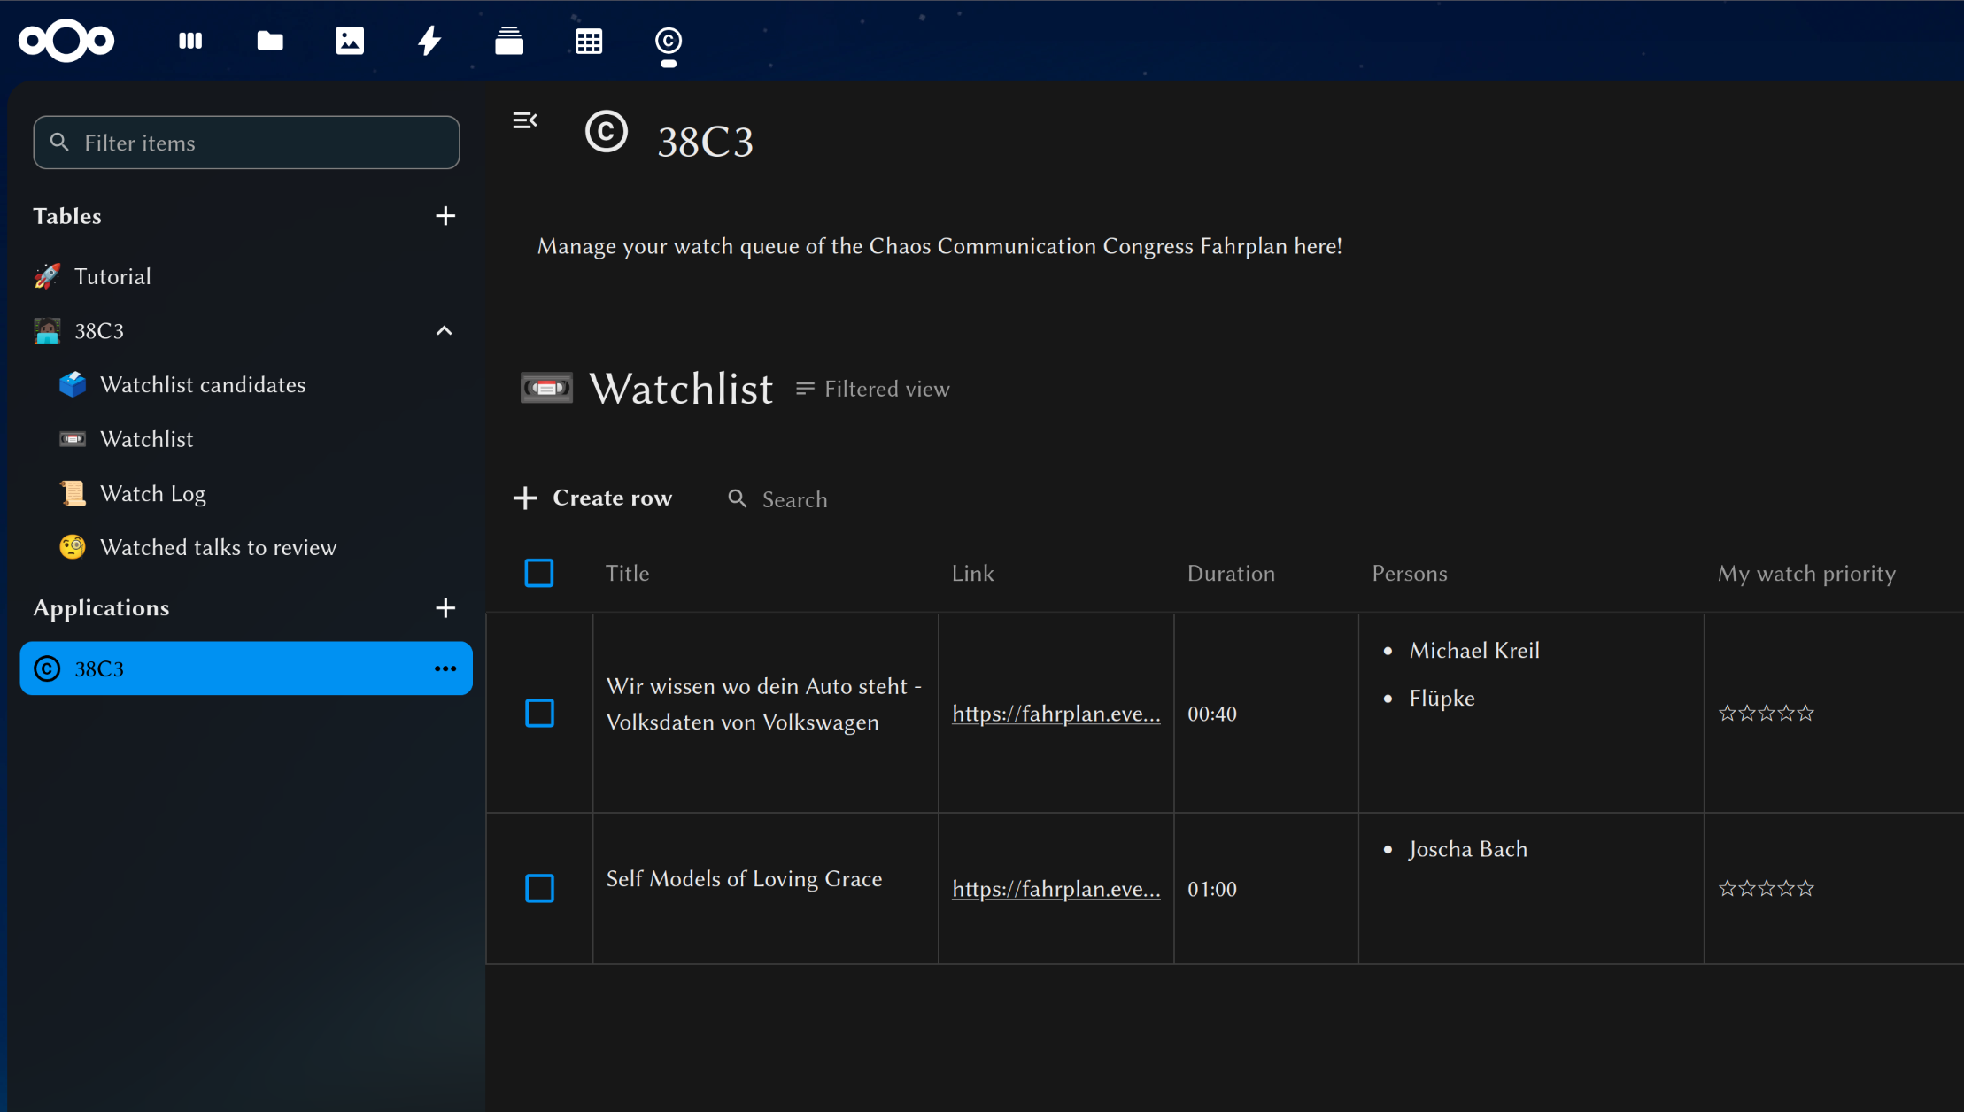This screenshot has width=1964, height=1112.
Task: Set star priority for Volkswagen talk
Action: click(1767, 713)
